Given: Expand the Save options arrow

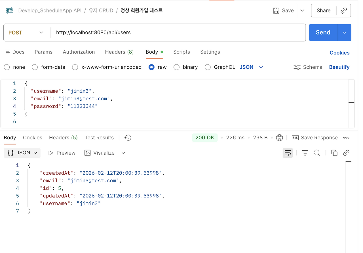Looking at the screenshot, I should tap(302, 11).
